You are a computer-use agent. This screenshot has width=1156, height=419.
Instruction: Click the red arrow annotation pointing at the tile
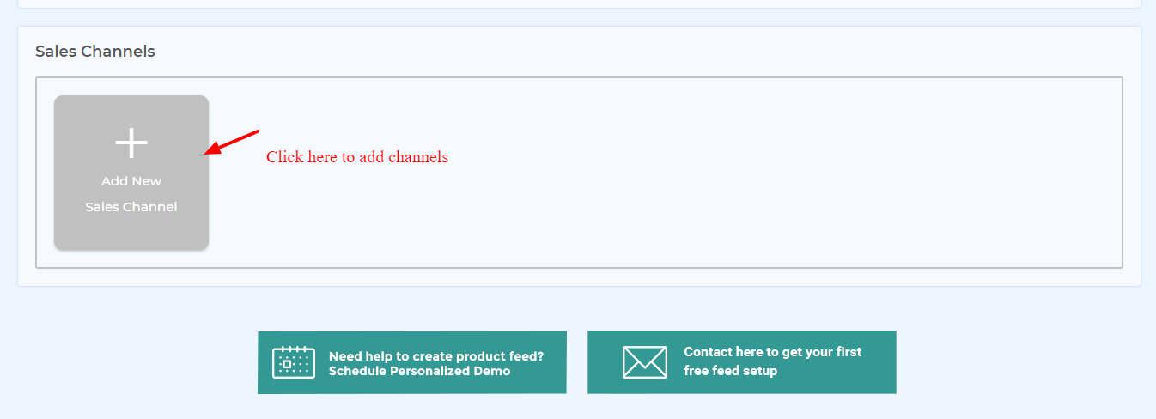pos(232,143)
